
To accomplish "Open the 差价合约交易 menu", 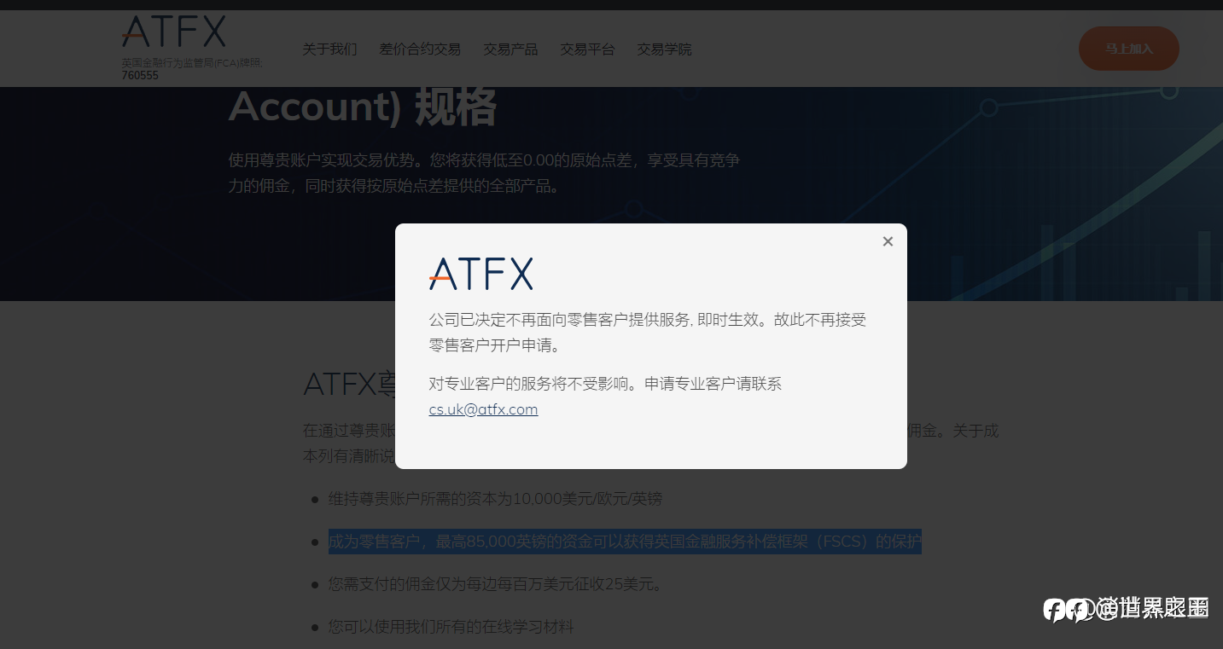I will point(420,49).
